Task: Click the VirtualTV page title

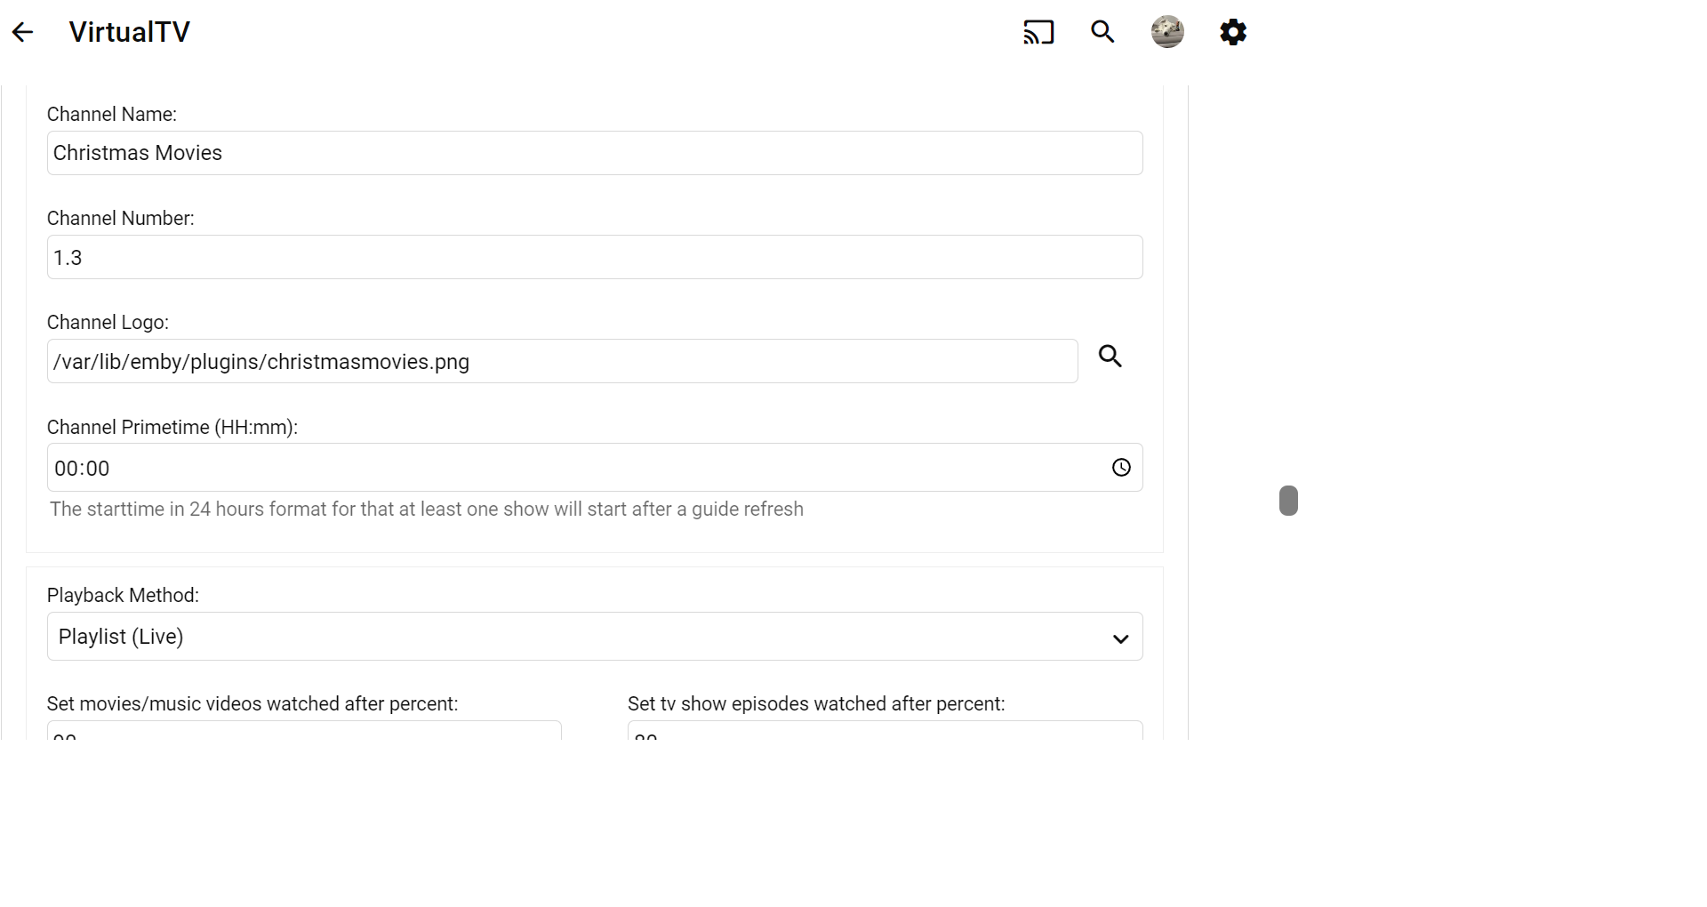Action: 130,33
